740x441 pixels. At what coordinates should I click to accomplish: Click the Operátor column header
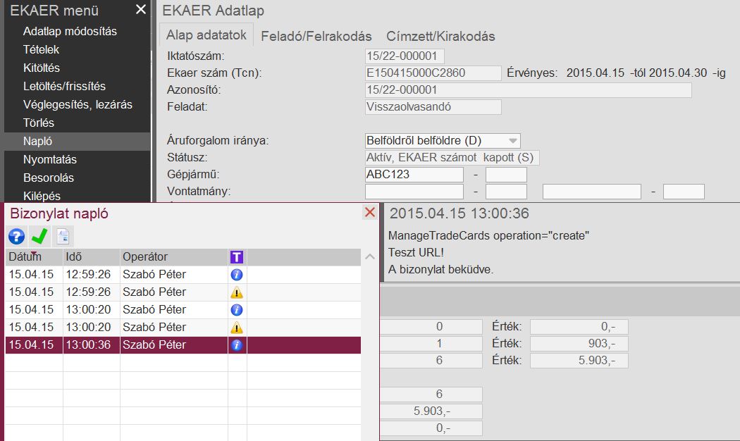tap(173, 257)
